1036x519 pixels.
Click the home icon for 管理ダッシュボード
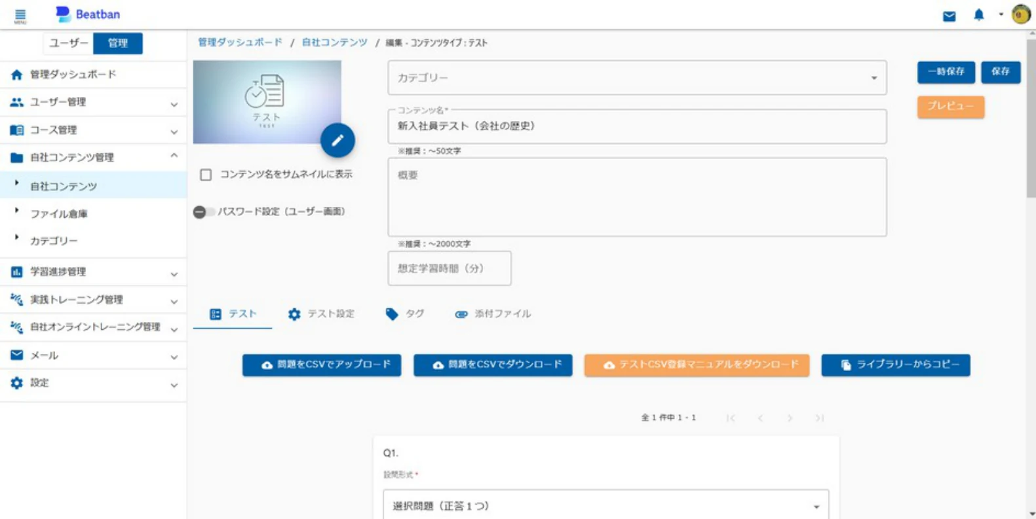[x=17, y=75]
